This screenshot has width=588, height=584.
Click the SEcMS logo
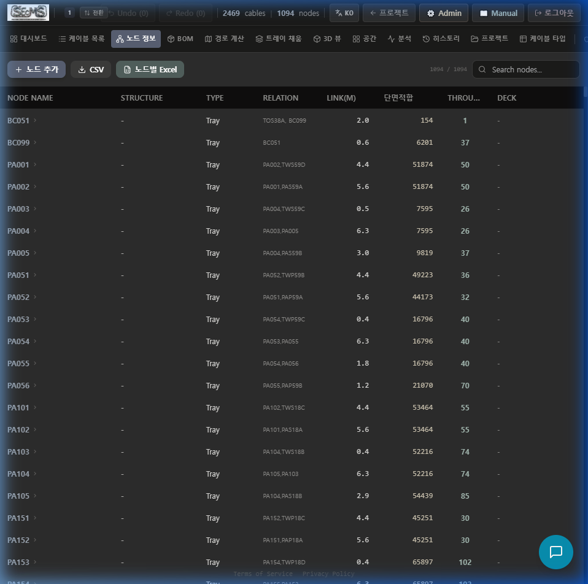pos(28,13)
